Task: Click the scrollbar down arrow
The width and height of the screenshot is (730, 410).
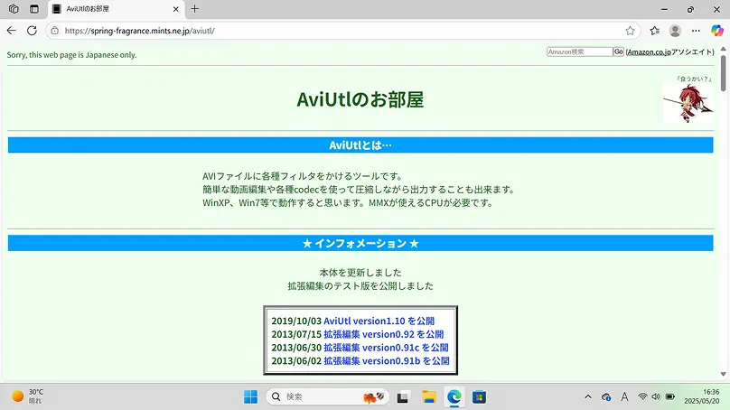Action: point(723,374)
